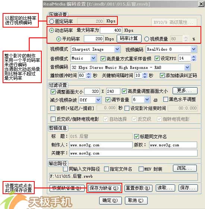Click the FPS value field showing 14

pos(184,58)
